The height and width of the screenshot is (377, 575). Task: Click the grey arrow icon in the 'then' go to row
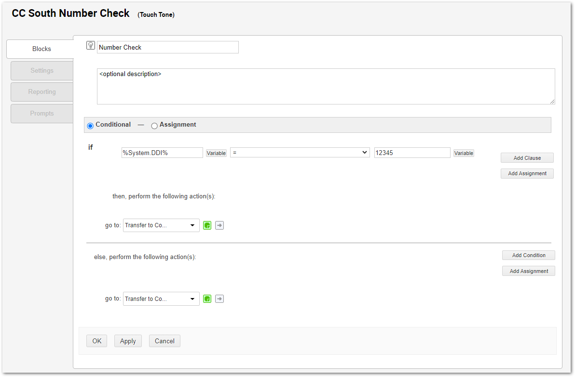pyautogui.click(x=219, y=225)
